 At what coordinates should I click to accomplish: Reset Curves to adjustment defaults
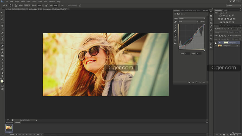click(196, 82)
